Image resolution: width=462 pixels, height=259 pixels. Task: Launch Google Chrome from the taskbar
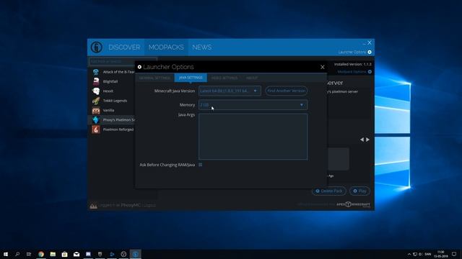click(x=41, y=254)
